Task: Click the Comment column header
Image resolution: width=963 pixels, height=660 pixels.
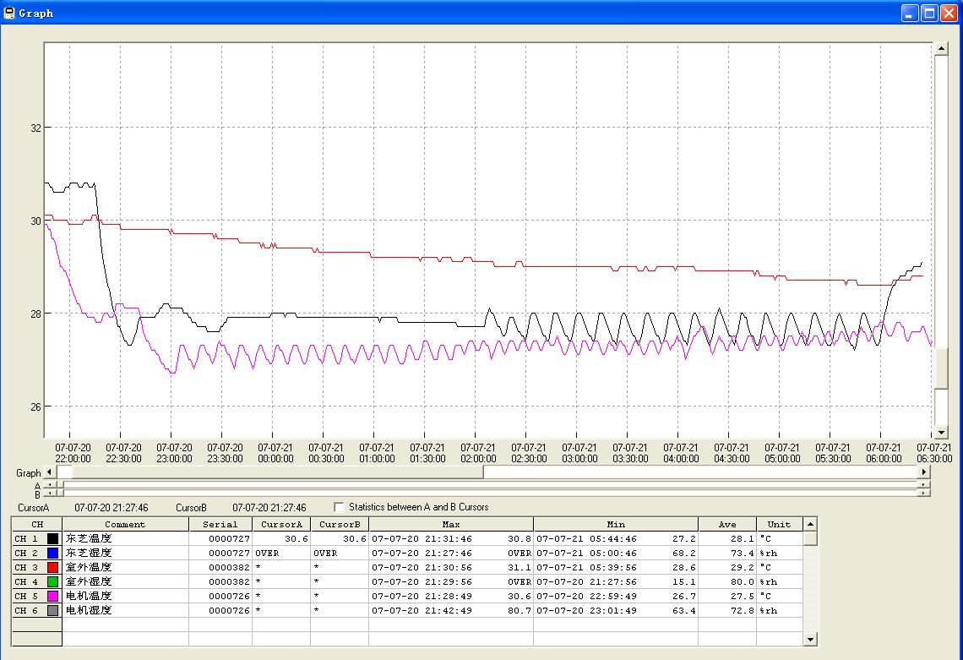Action: tap(125, 525)
